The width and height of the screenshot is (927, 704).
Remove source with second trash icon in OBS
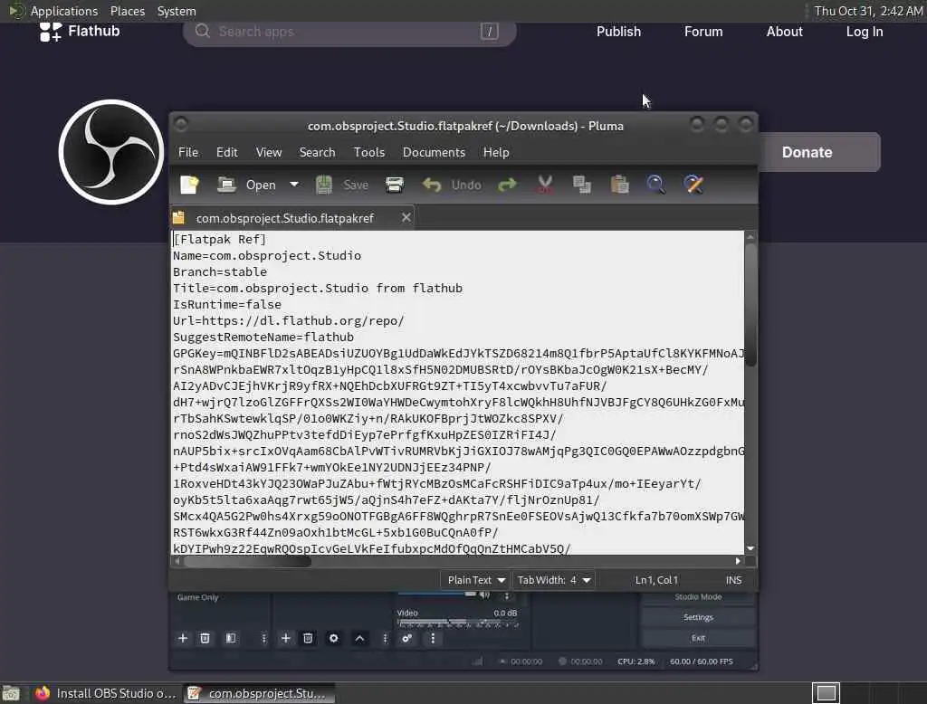pyautogui.click(x=308, y=638)
